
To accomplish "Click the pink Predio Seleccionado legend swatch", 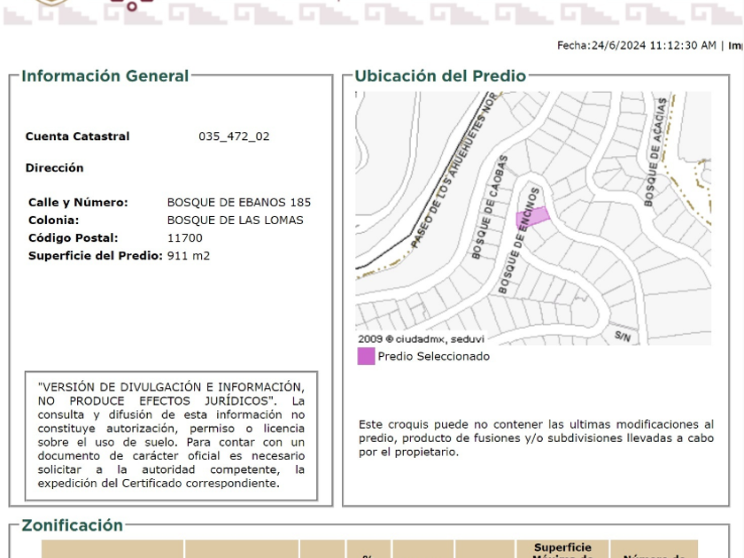I will coord(366,356).
